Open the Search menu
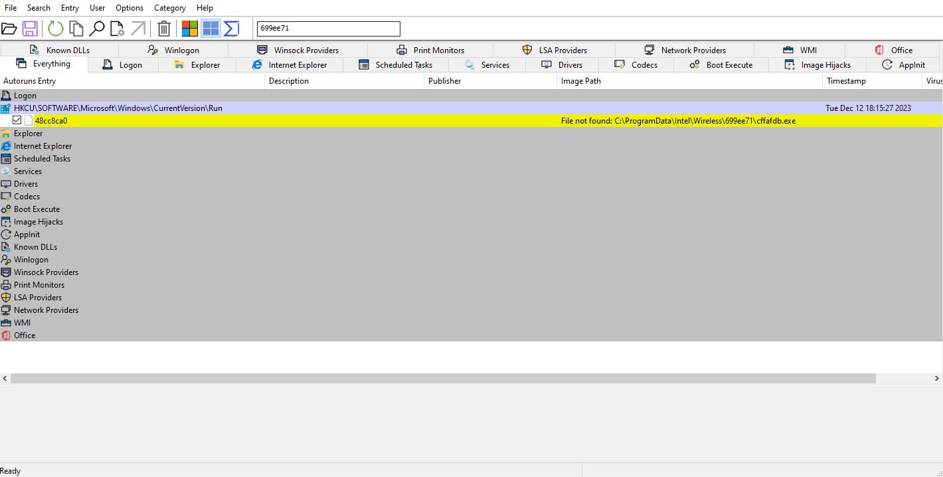Screen dimensions: 943x477 click(39, 8)
